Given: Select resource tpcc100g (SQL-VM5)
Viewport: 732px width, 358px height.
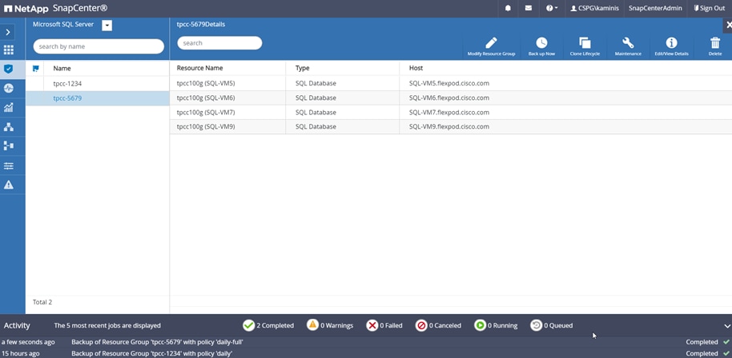Looking at the screenshot, I should click(x=206, y=83).
